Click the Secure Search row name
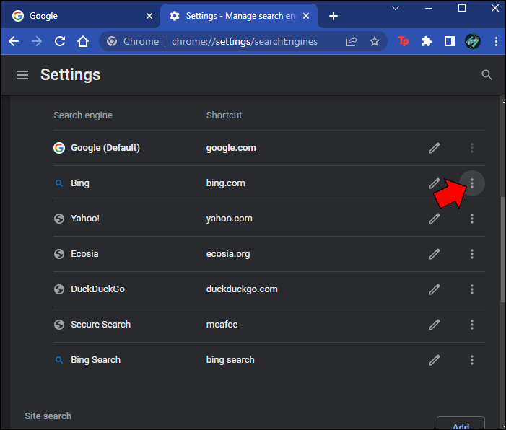This screenshot has width=506, height=430. coord(100,325)
